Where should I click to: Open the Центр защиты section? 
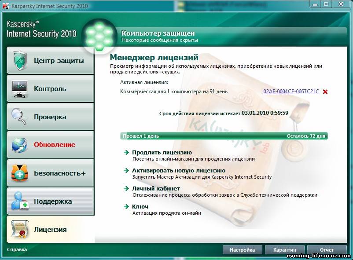[x=51, y=60]
